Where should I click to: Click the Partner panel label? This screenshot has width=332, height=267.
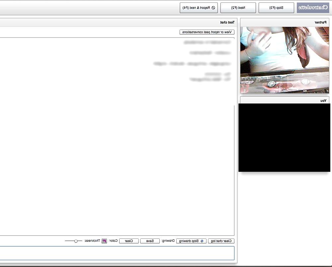click(x=320, y=23)
